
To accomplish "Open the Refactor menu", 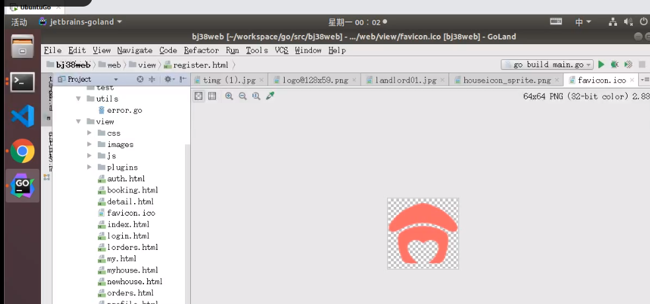I will [x=201, y=50].
